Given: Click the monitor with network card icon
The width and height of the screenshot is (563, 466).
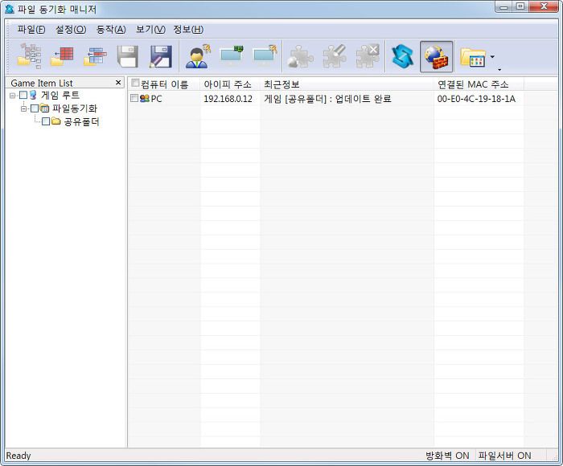Looking at the screenshot, I should click(x=232, y=56).
